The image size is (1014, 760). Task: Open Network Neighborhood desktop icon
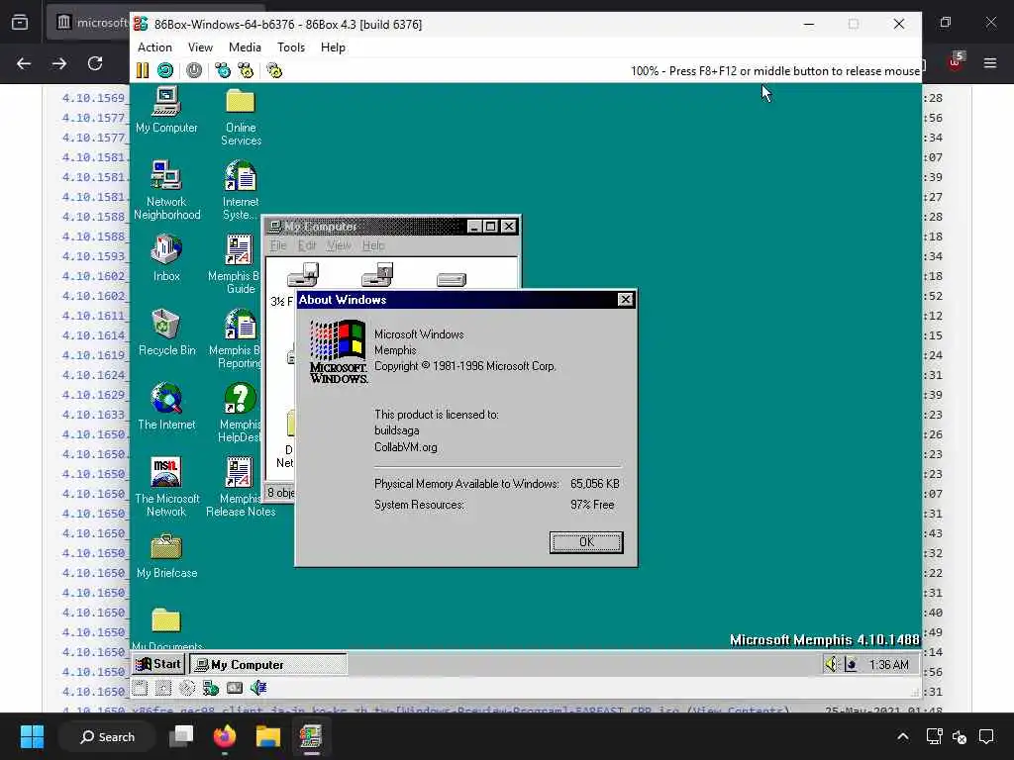pyautogui.click(x=166, y=190)
